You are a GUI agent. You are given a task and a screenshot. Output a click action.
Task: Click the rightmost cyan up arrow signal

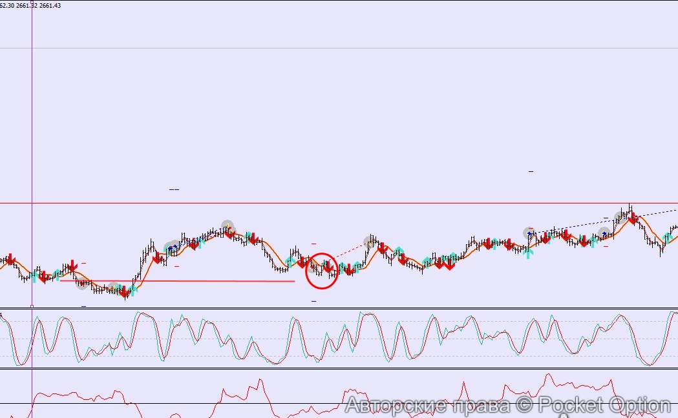[x=667, y=238]
